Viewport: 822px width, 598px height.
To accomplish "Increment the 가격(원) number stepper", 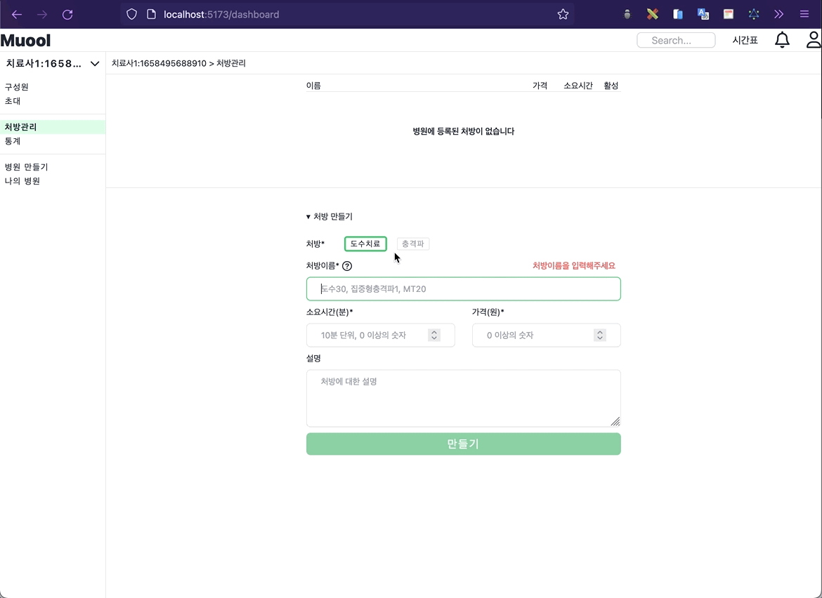I will [x=599, y=332].
